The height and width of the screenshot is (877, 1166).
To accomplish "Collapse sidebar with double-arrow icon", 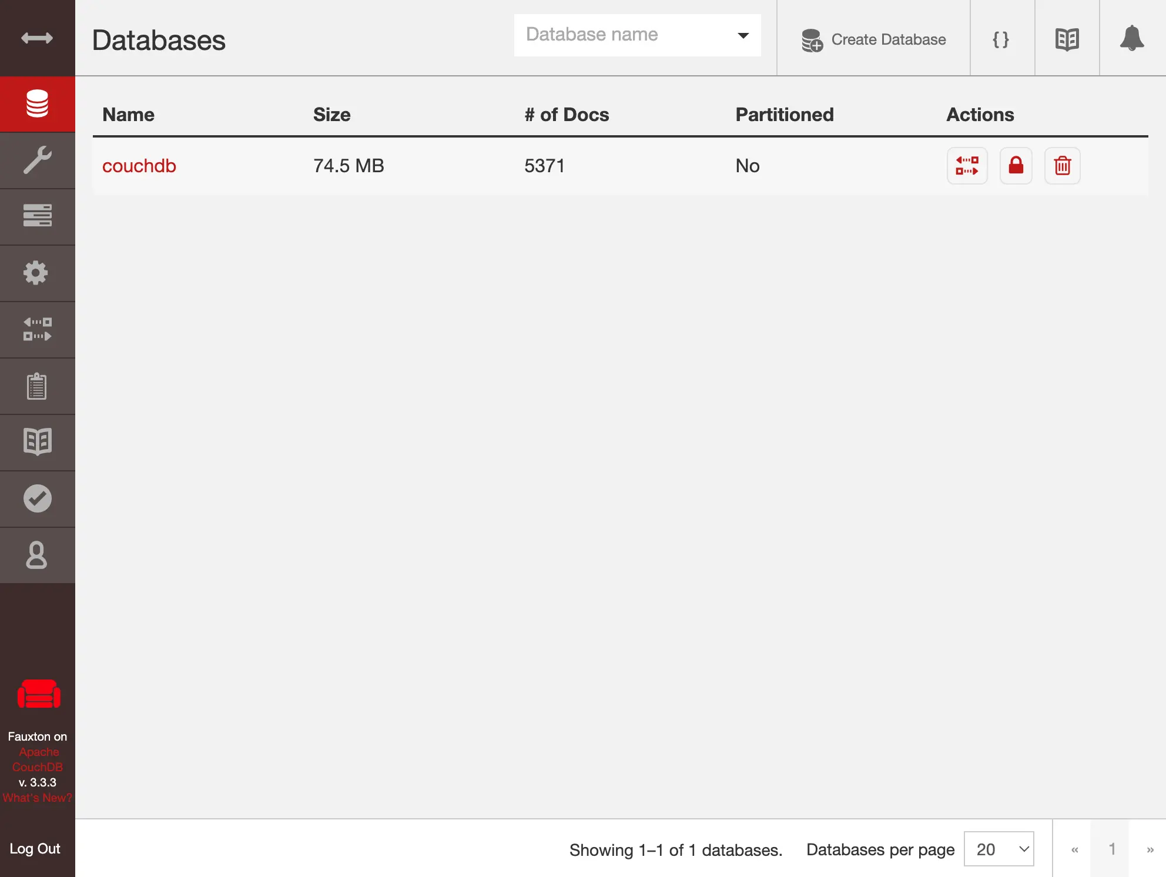I will tap(37, 38).
